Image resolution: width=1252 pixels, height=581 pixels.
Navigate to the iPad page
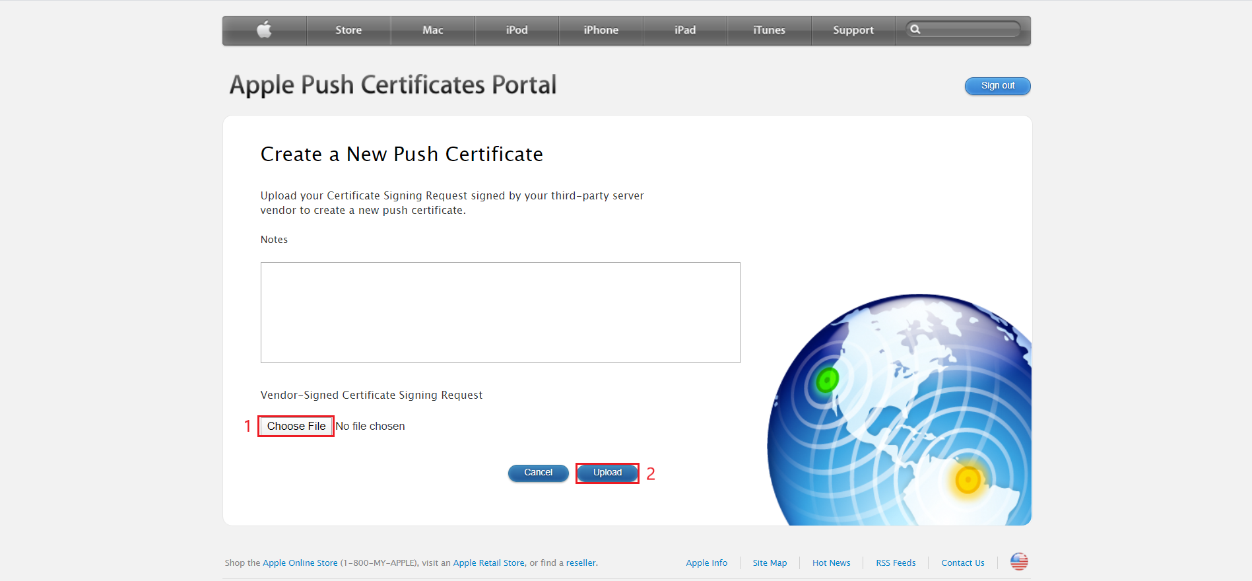(685, 30)
